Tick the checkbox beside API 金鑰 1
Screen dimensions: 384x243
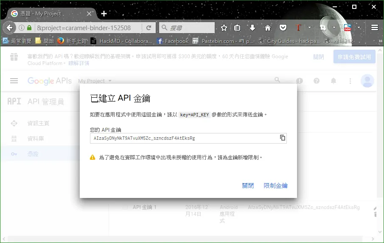tap(125, 207)
